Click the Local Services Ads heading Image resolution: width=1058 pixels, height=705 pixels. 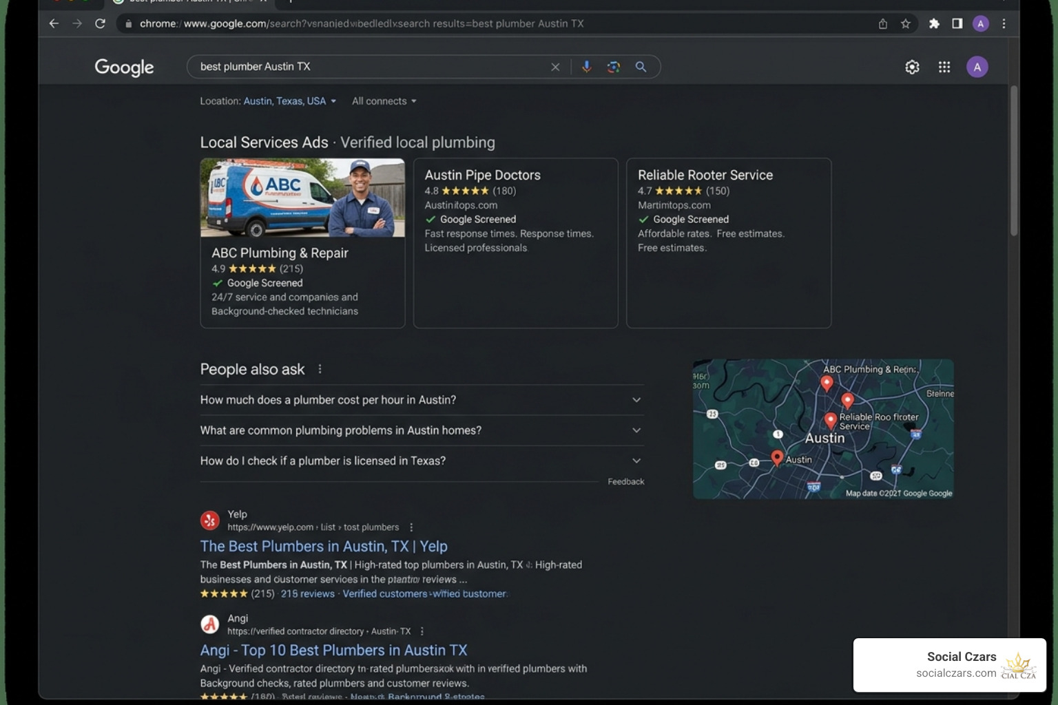[264, 143]
